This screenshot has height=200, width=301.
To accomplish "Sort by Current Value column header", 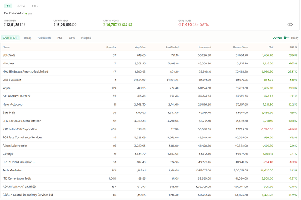I will click(240, 47).
